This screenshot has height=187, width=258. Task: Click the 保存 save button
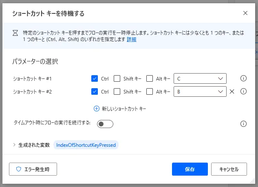point(190,169)
